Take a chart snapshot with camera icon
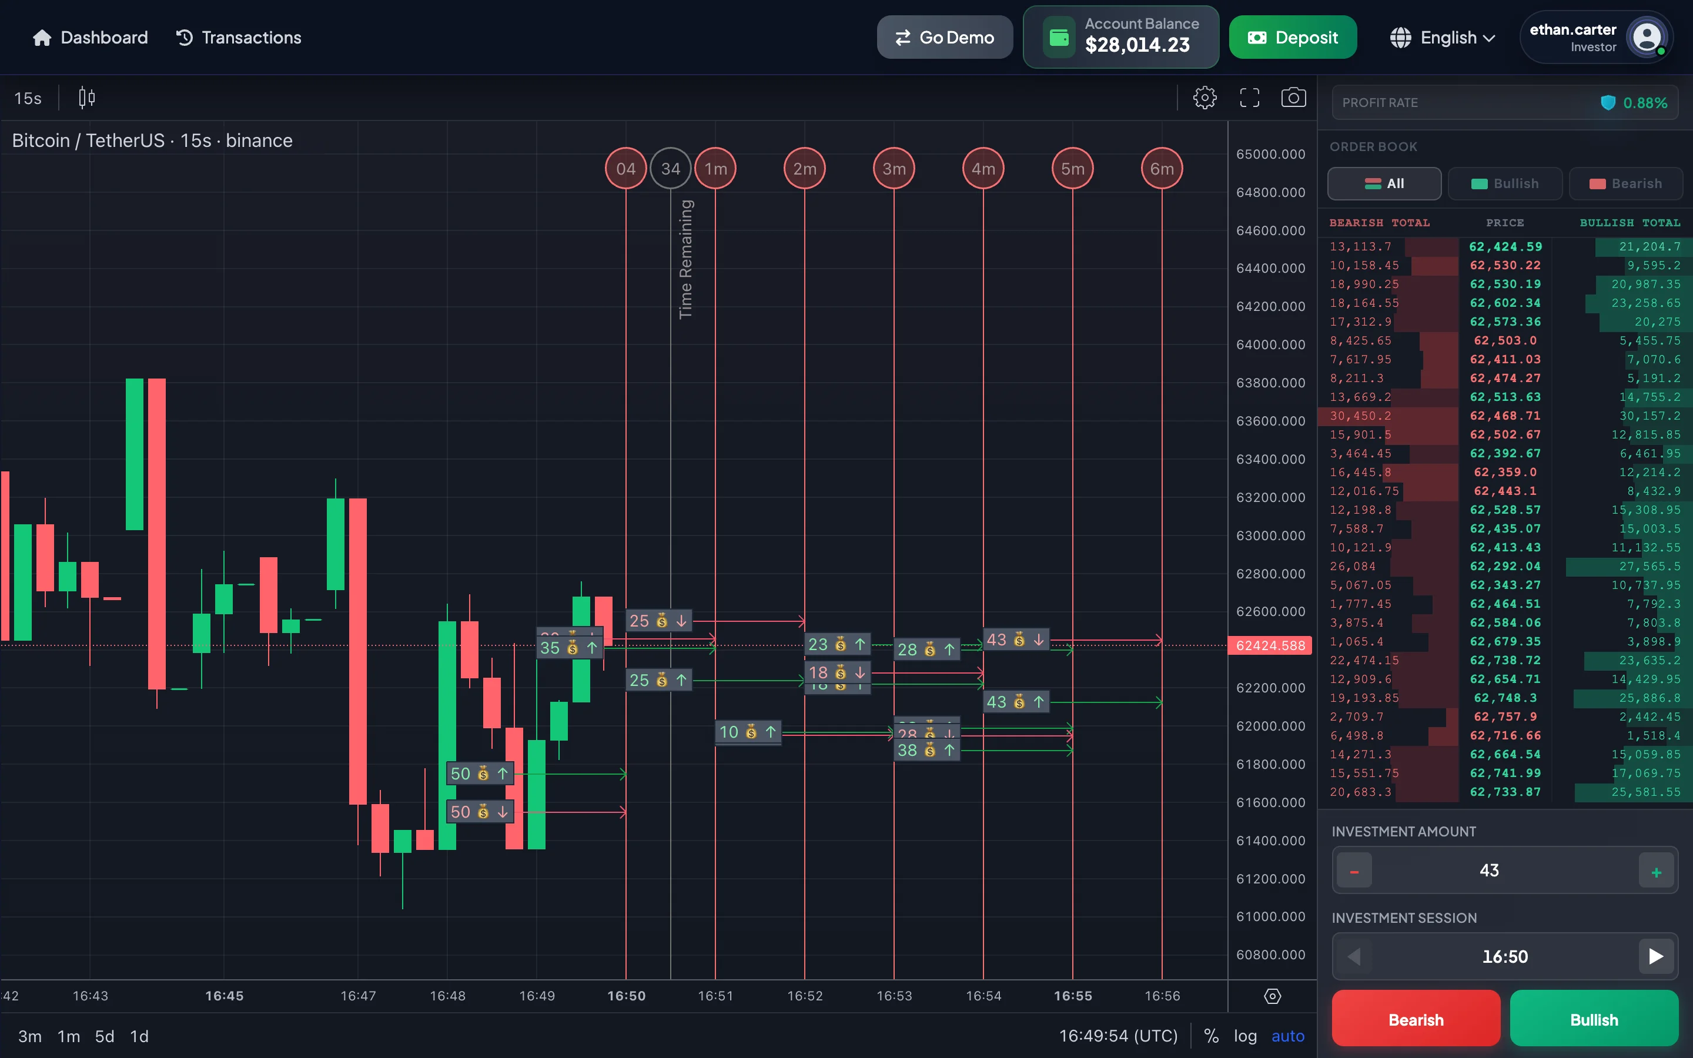This screenshot has height=1058, width=1693. click(x=1293, y=98)
